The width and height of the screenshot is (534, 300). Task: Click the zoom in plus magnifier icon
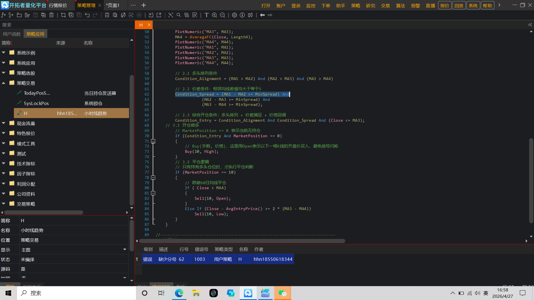[214, 15]
